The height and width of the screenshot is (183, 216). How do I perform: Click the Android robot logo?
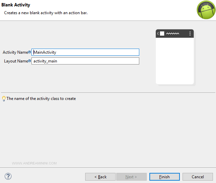coord(206,10)
